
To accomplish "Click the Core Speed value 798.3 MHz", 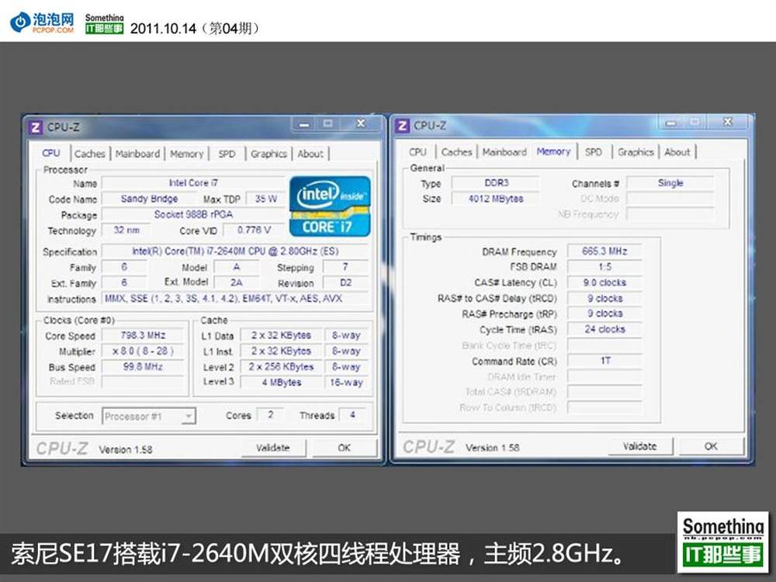I will click(143, 335).
